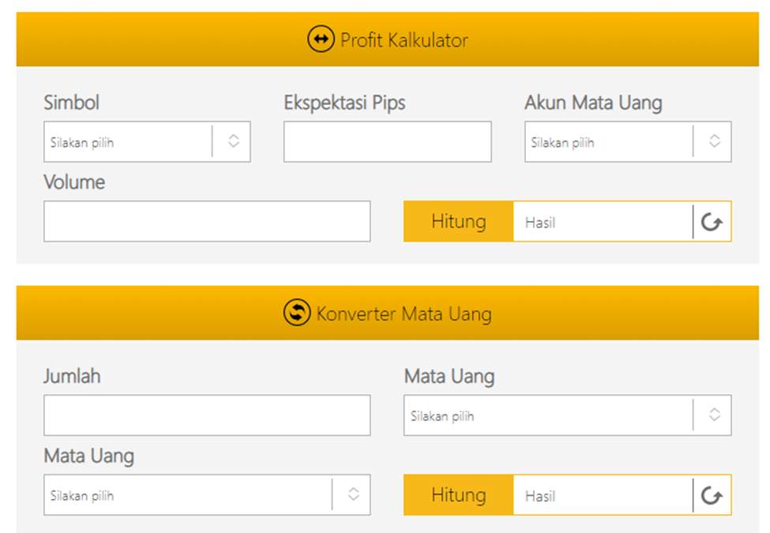The height and width of the screenshot is (533, 770).
Task: Click the Ekspektasi Pips label
Action: click(345, 103)
